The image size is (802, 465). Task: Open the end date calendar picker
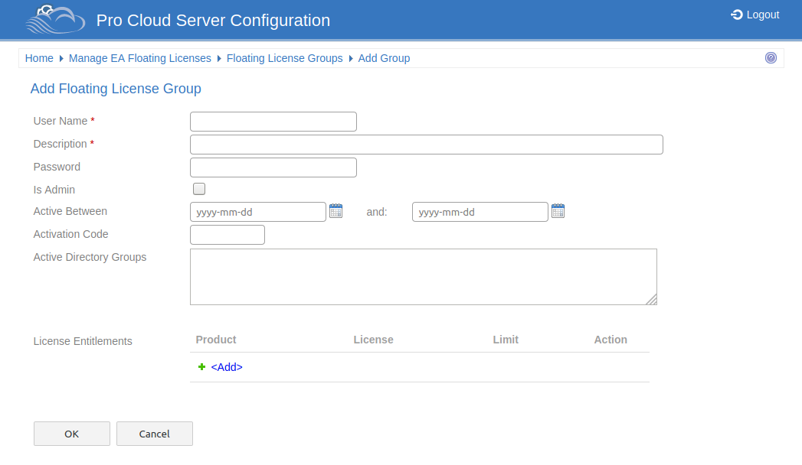coord(558,211)
